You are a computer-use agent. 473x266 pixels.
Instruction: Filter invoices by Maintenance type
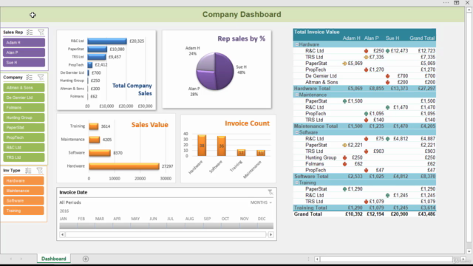pos(24,191)
